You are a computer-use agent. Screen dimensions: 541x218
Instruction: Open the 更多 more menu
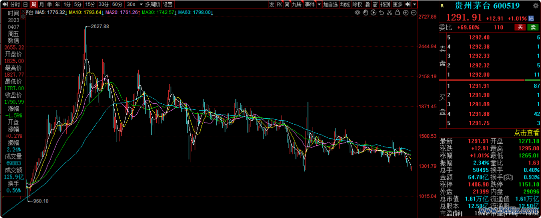(398, 5)
